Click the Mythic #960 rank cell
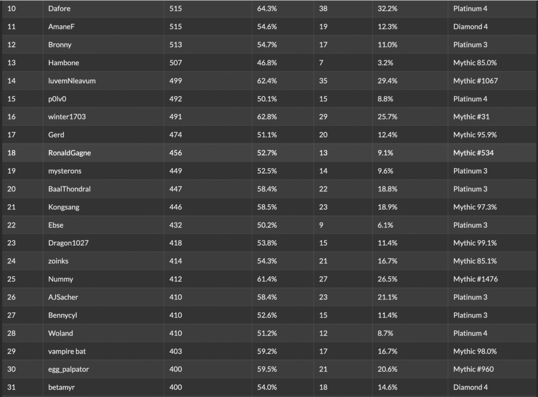 [473, 369]
